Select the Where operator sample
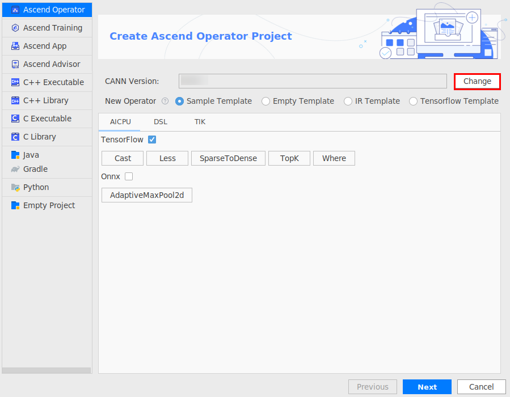Screen dimensions: 510x397 click(x=334, y=158)
